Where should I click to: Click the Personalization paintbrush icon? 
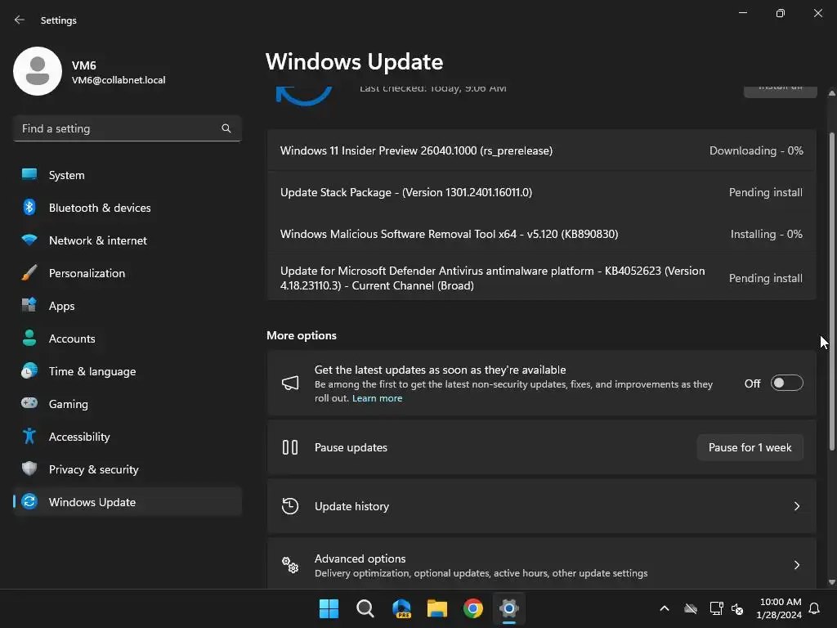[29, 273]
